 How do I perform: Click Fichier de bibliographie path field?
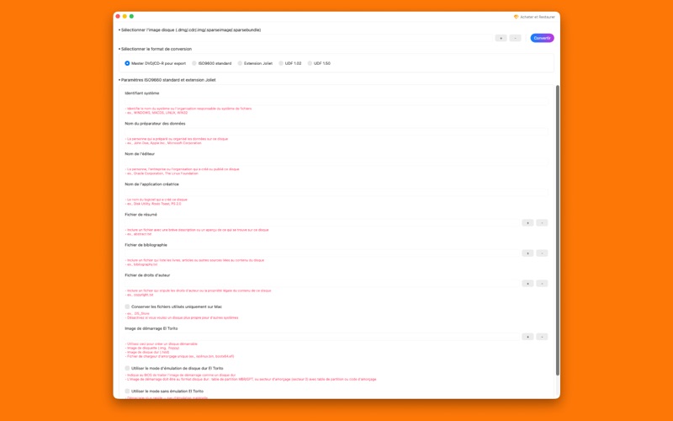tap(322, 253)
